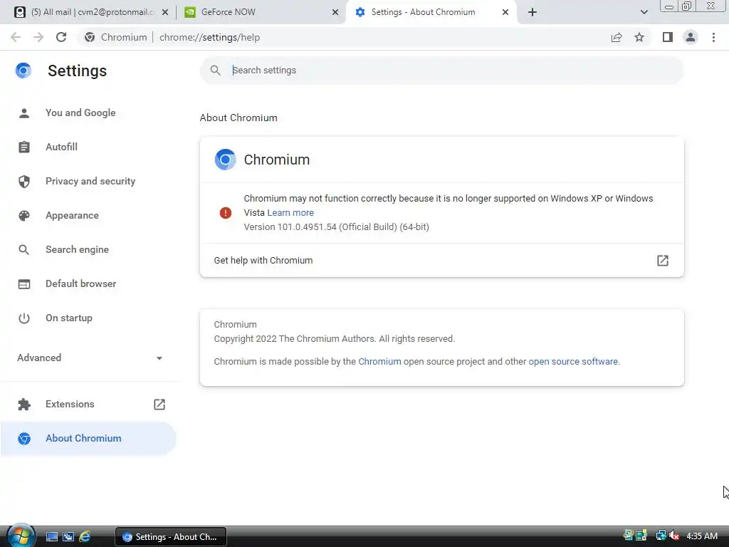This screenshot has width=729, height=547.
Task: Switch to the GeForce NOW tab
Action: coord(261,12)
